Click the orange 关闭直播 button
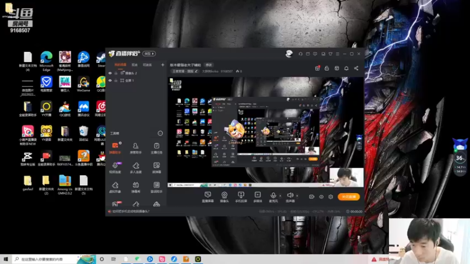Image resolution: width=470 pixels, height=264 pixels. (348, 197)
